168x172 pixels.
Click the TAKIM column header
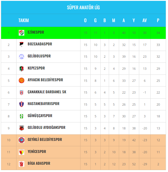23,20
